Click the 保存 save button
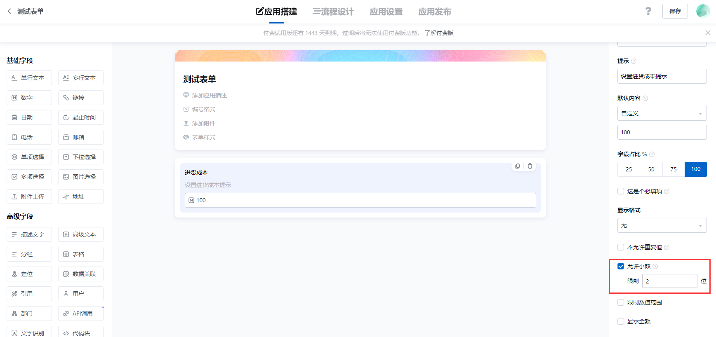Screen dimensions: 716x337 675,11
